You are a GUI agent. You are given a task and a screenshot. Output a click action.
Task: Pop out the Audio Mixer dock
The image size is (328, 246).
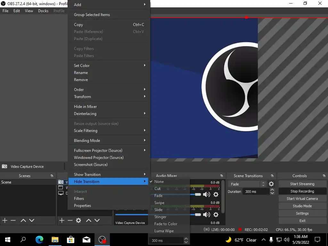222,176
